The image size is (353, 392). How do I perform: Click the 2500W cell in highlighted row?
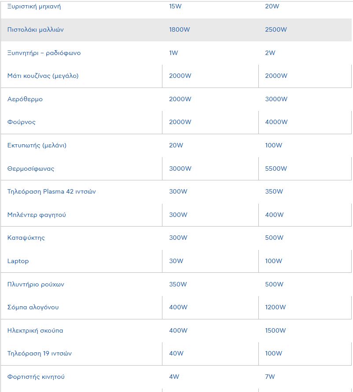(x=276, y=30)
